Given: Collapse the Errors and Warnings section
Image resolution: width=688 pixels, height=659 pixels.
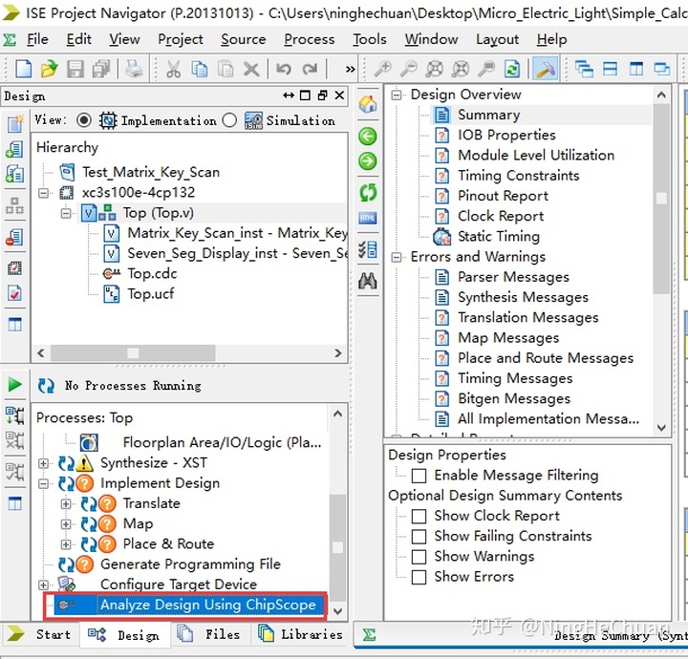Looking at the screenshot, I should (x=397, y=257).
